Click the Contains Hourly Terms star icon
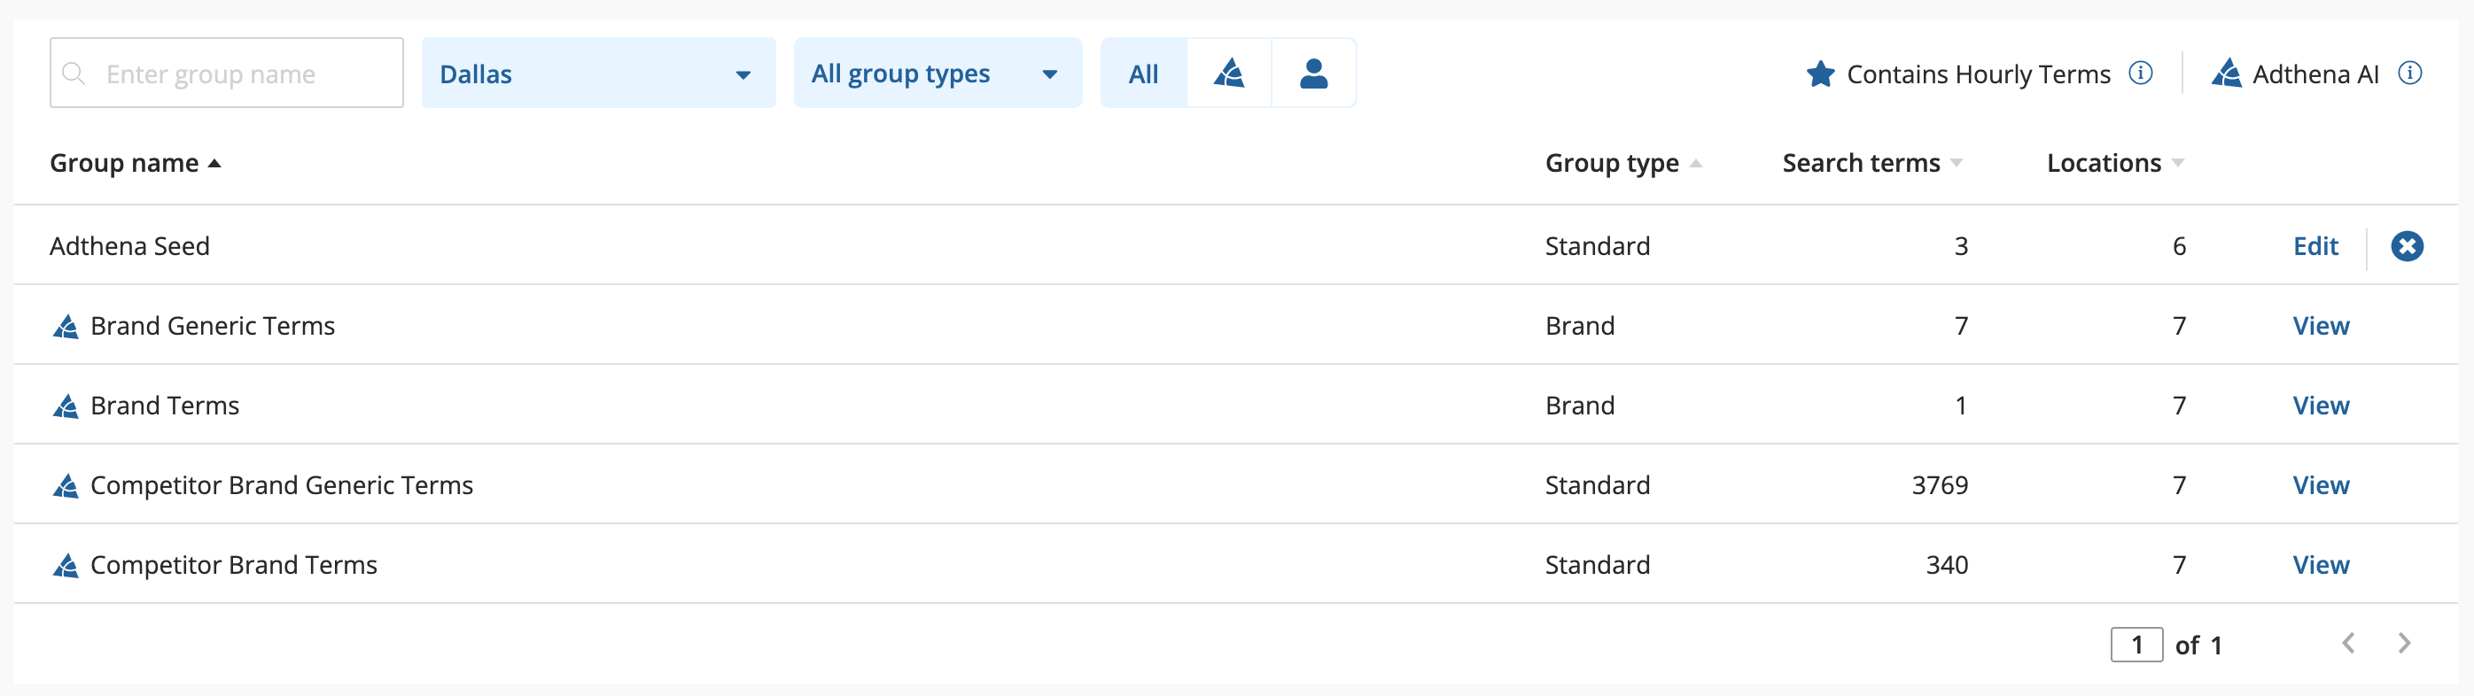The width and height of the screenshot is (2474, 696). [x=1820, y=73]
